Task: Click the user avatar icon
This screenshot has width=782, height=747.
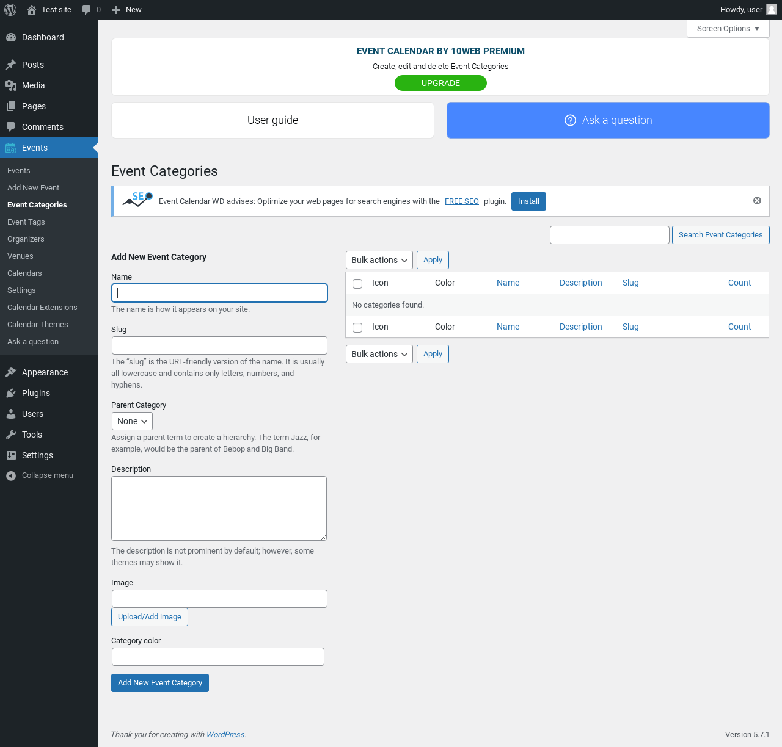Action: click(772, 9)
